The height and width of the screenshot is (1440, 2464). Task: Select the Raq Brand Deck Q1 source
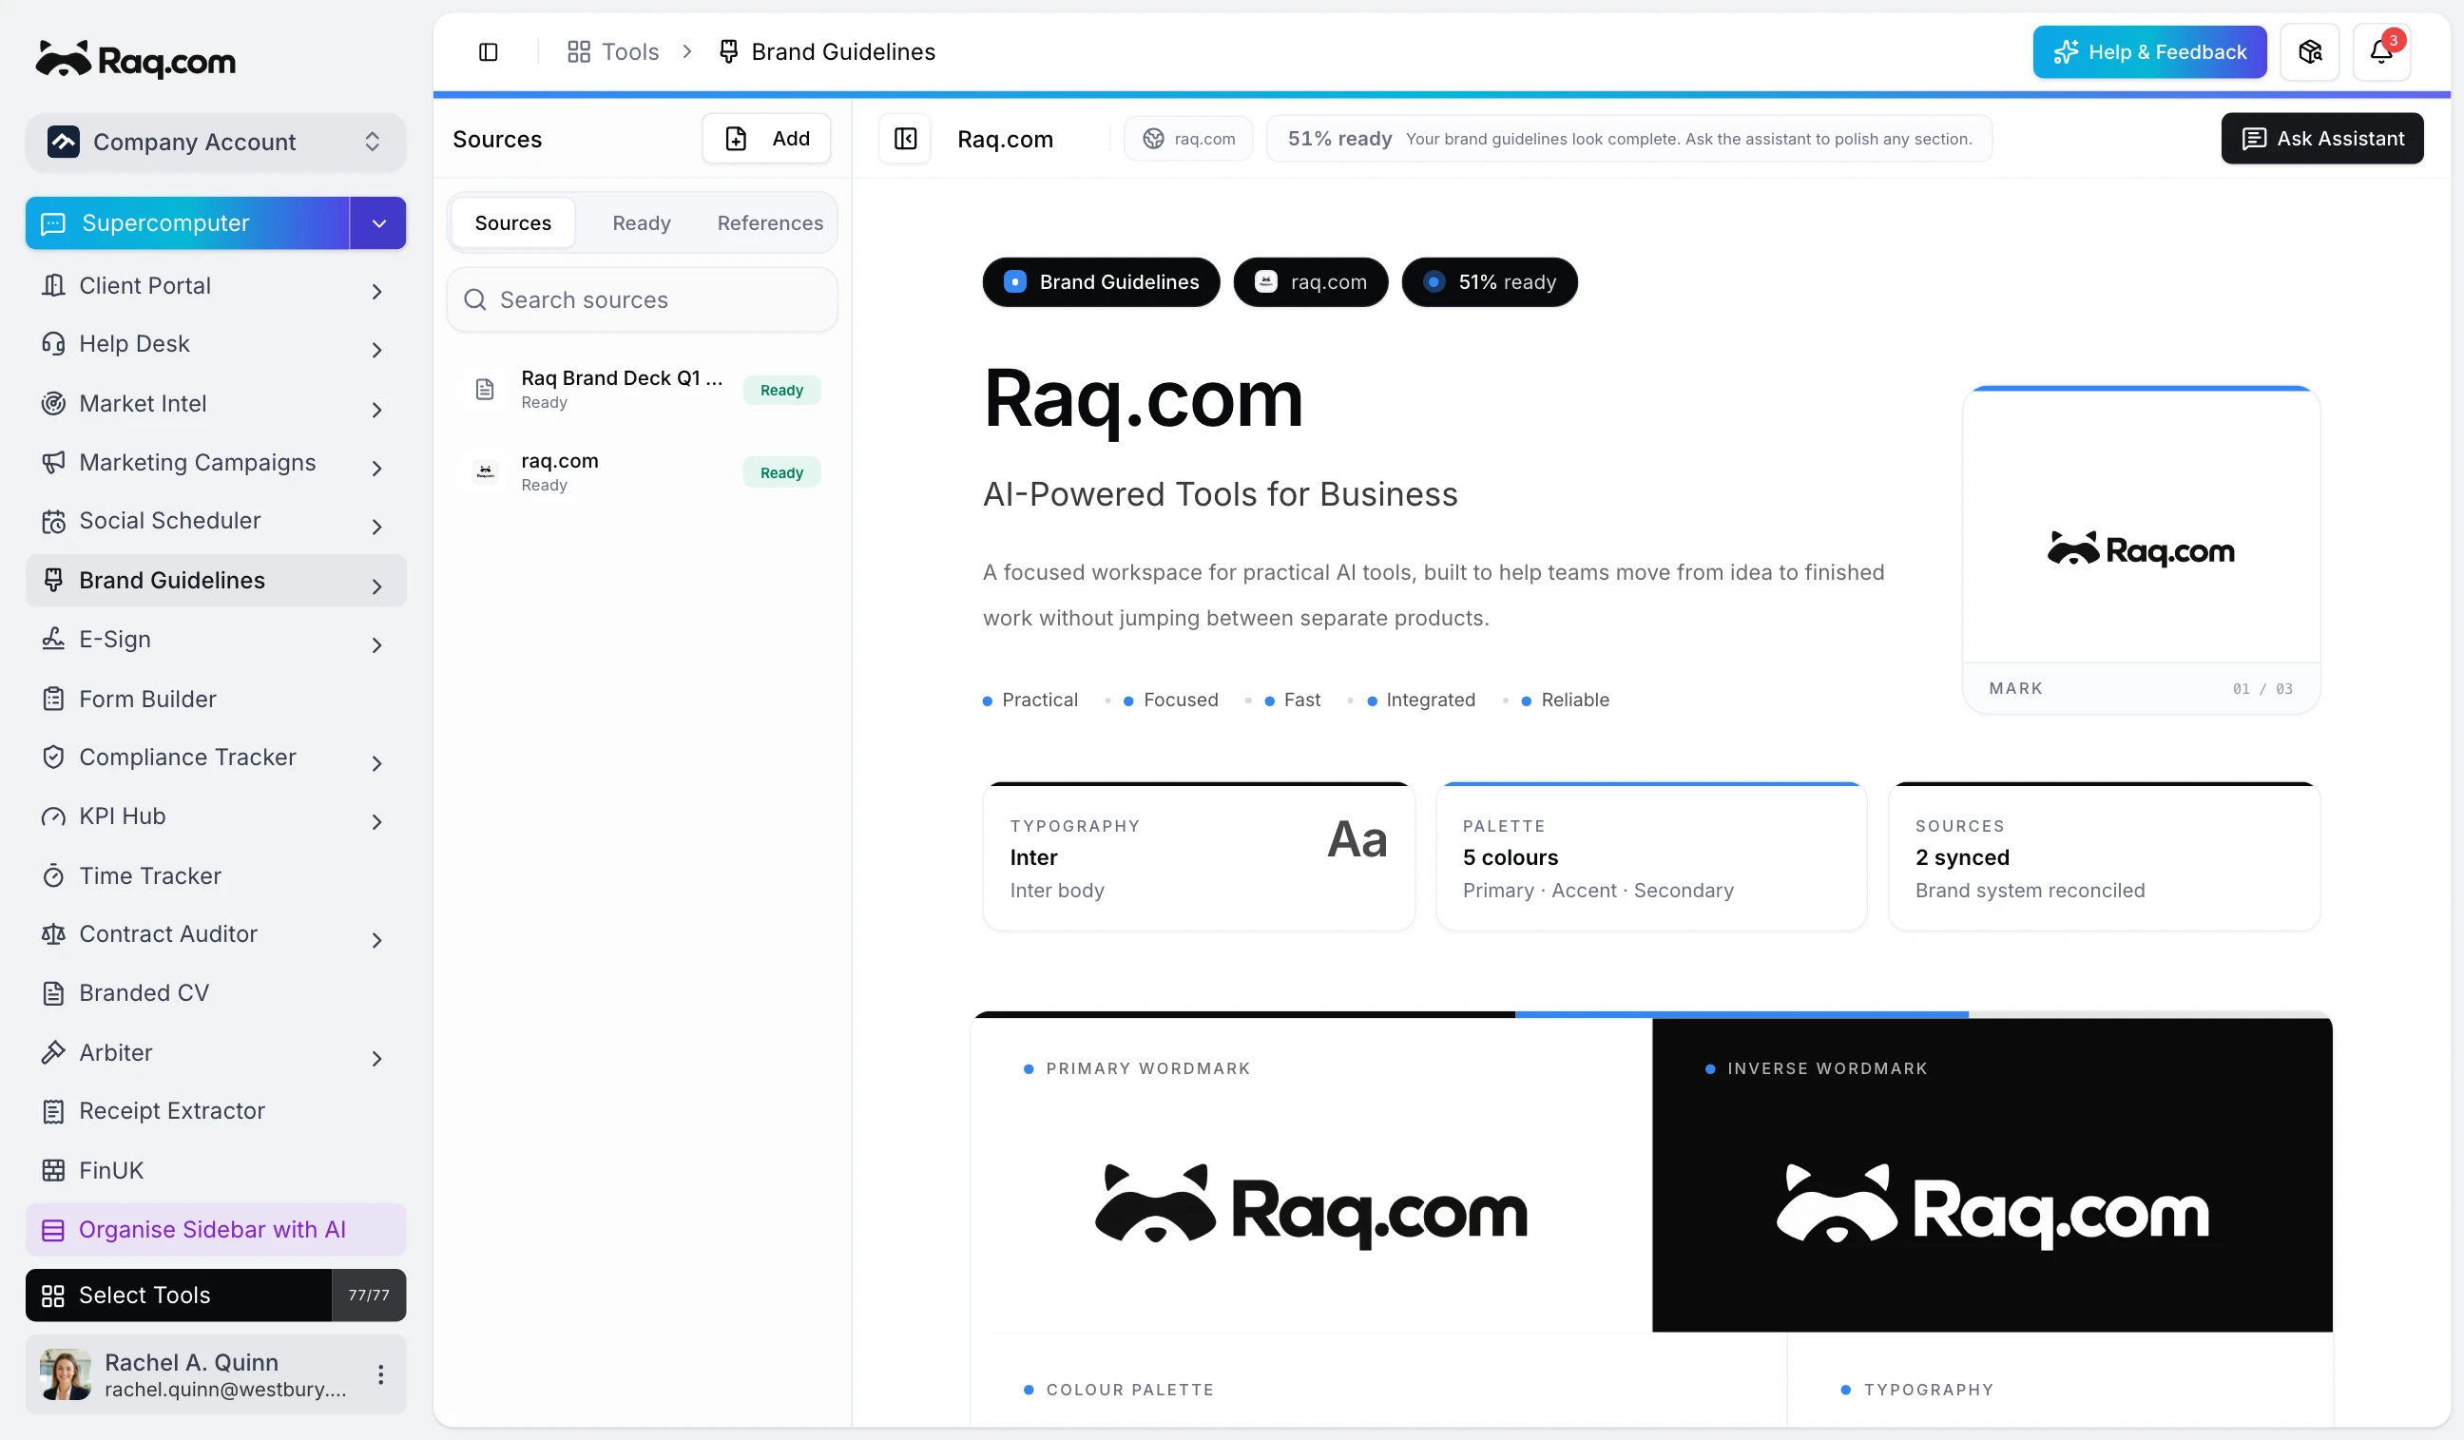[x=642, y=389]
